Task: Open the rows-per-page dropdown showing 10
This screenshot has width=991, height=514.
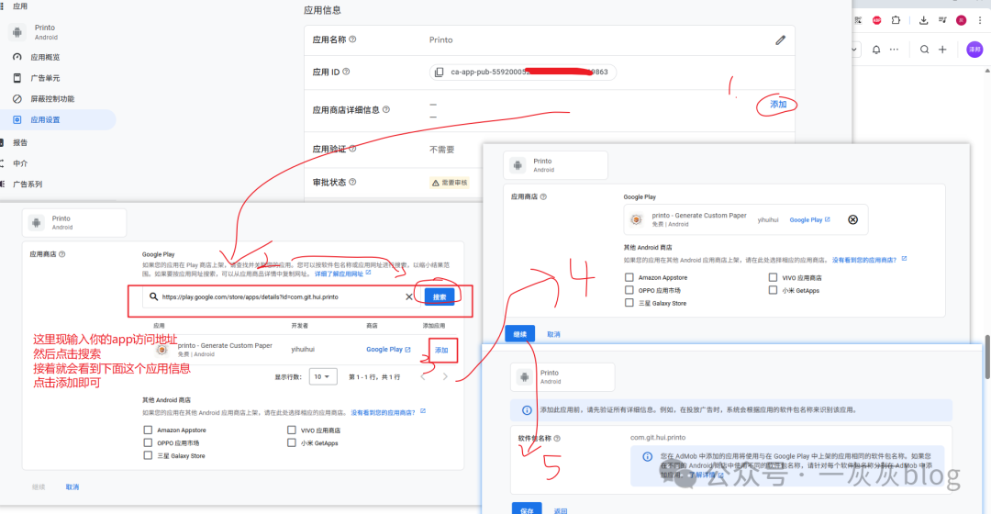Action: (x=322, y=377)
